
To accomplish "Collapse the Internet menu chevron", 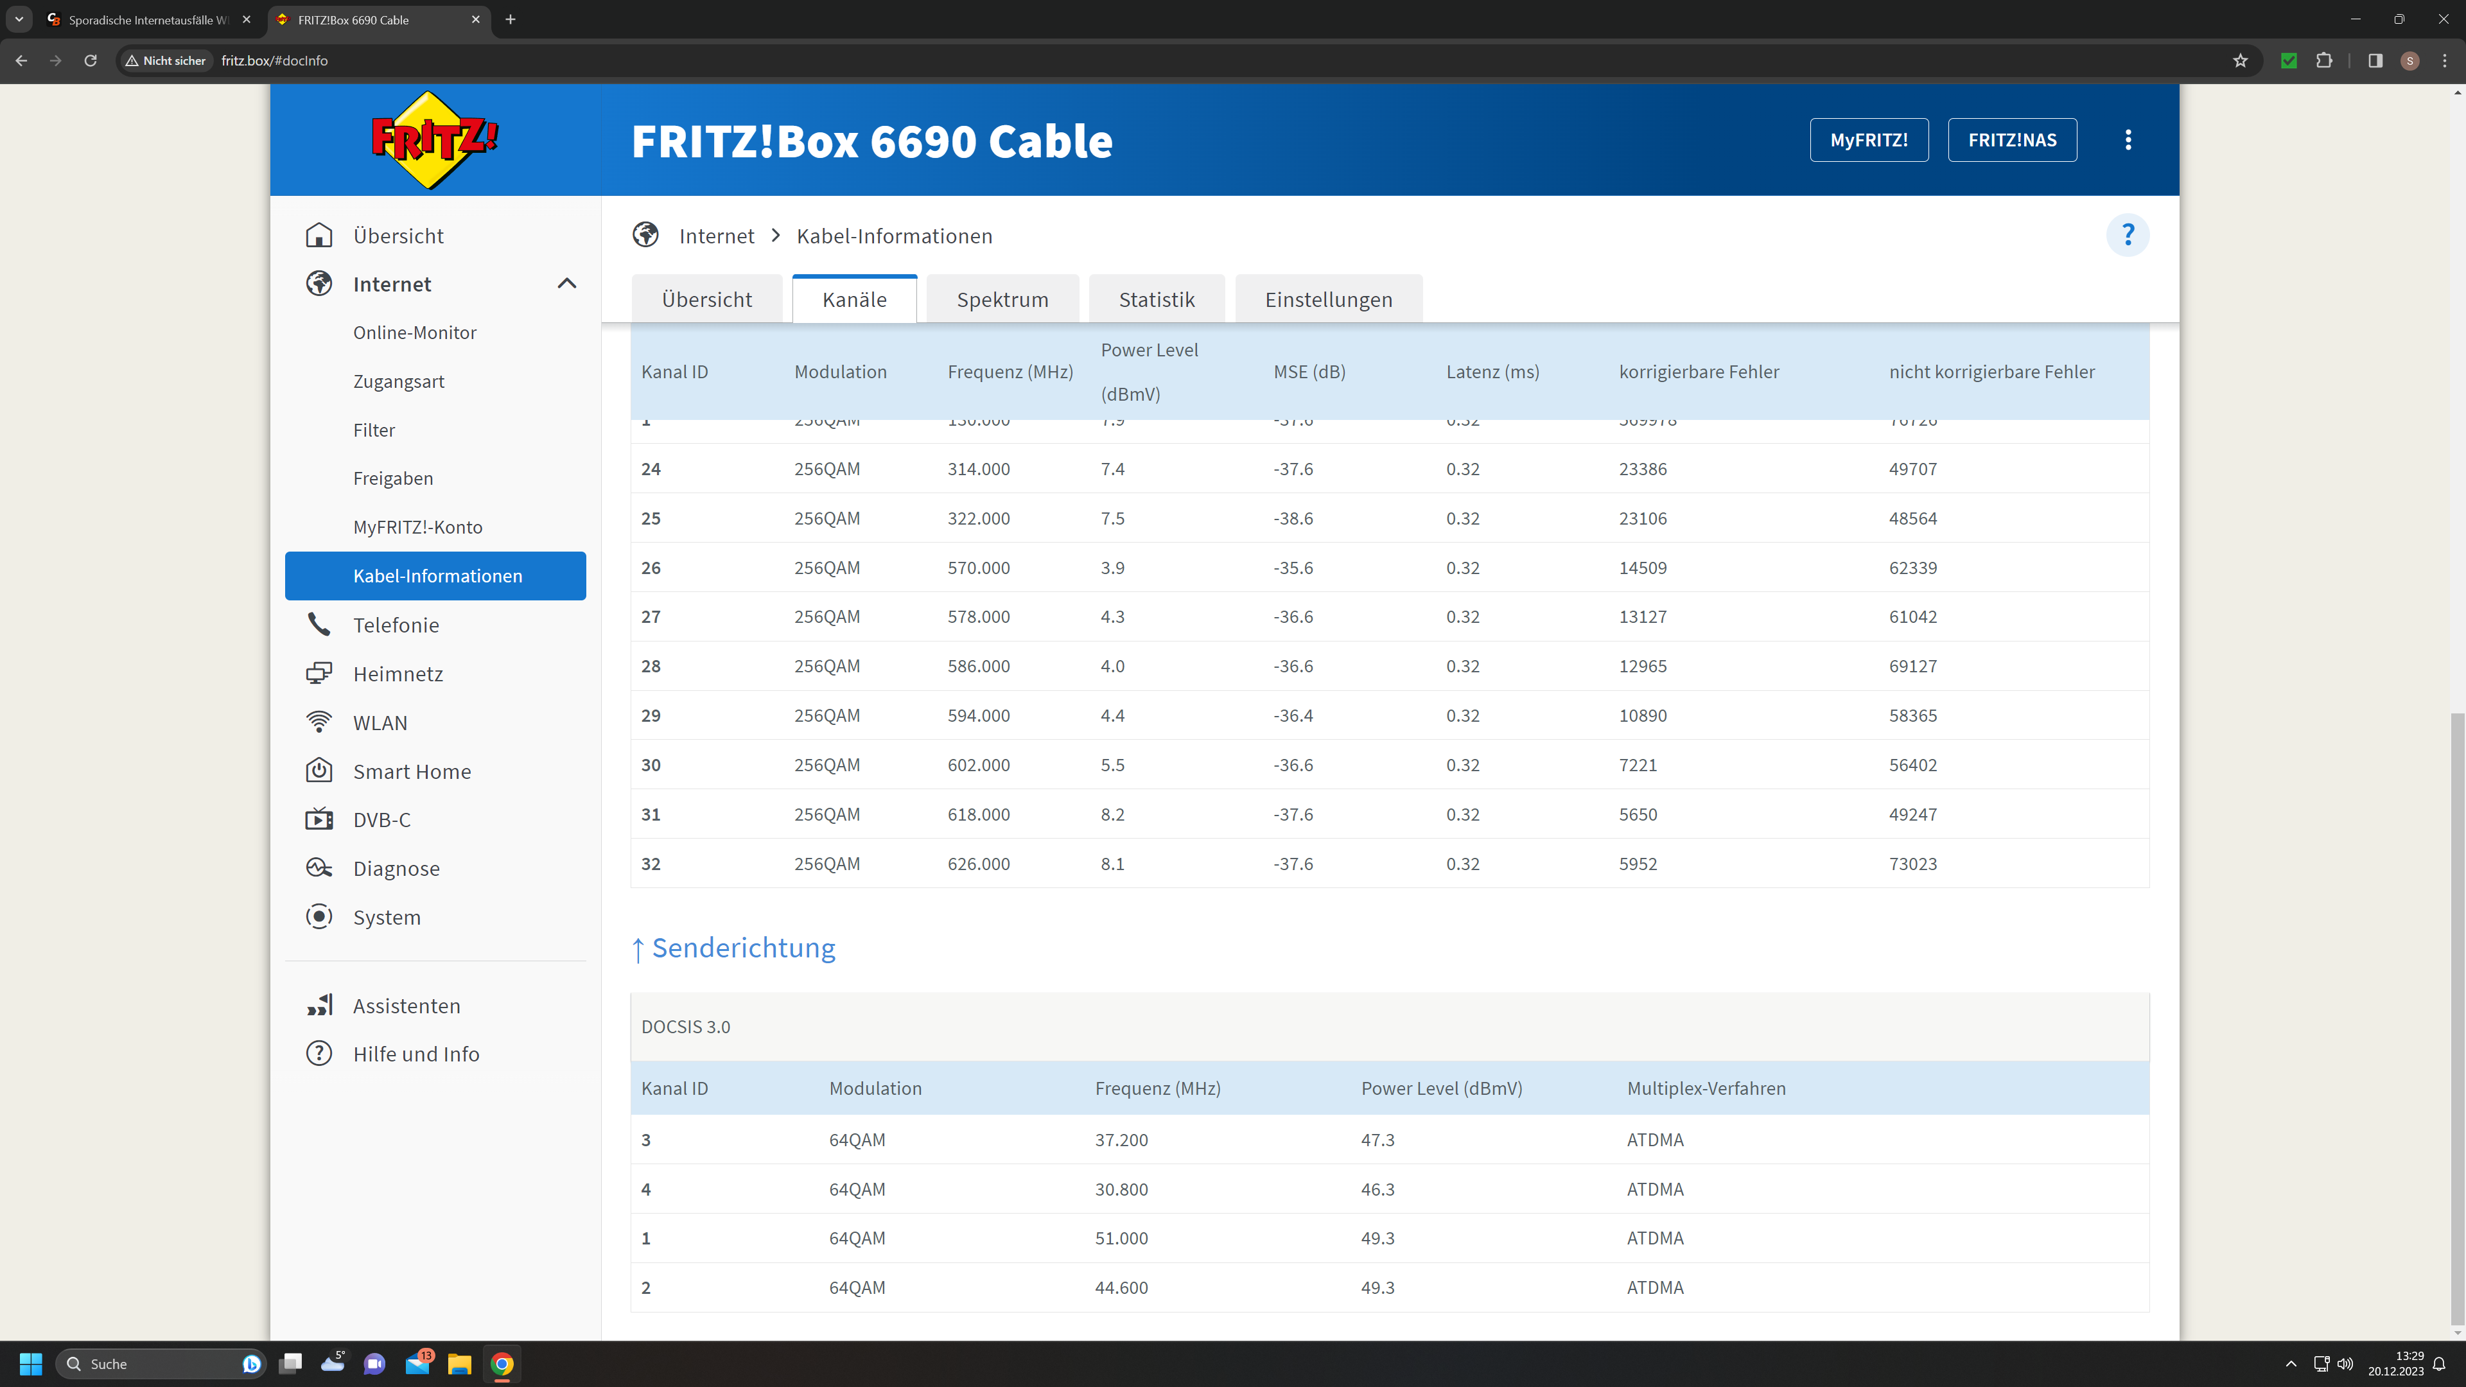I will pyautogui.click(x=566, y=283).
